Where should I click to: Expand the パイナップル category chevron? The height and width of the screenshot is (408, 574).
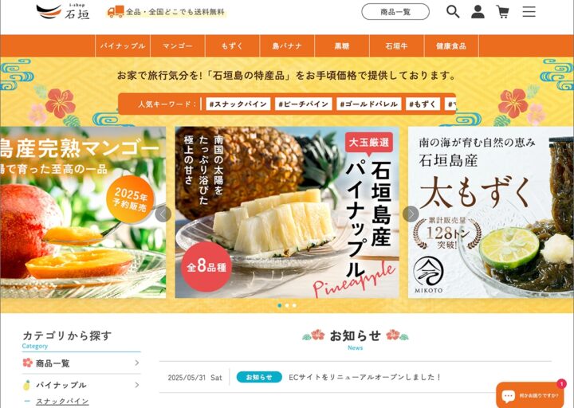[137, 385]
